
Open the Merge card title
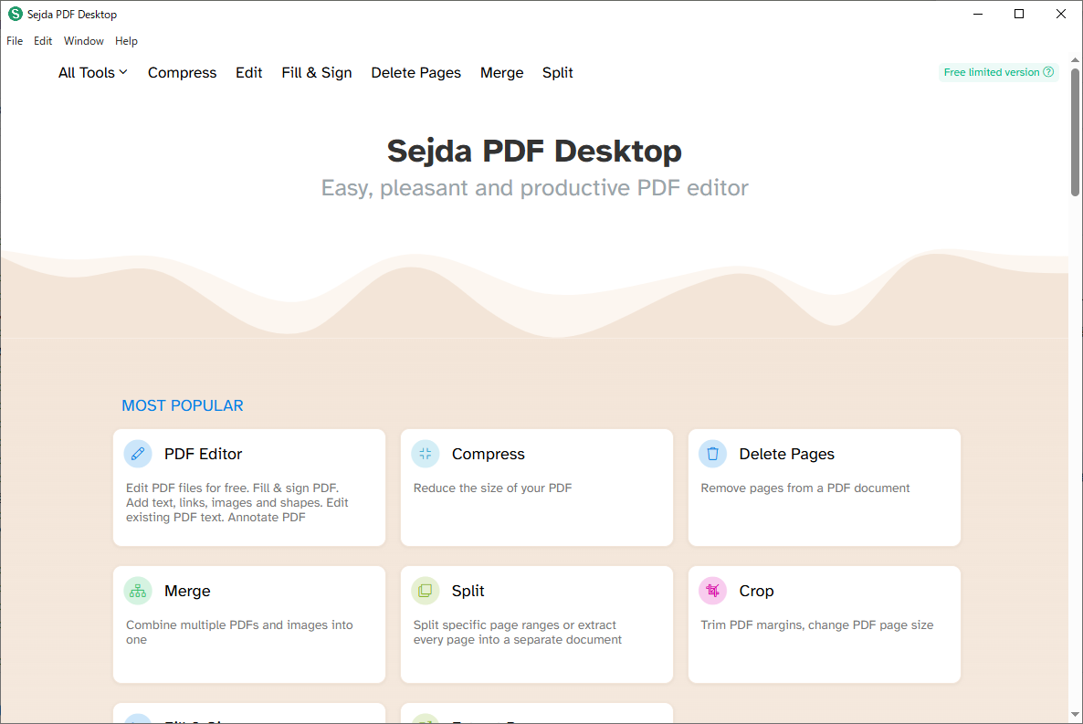click(187, 591)
